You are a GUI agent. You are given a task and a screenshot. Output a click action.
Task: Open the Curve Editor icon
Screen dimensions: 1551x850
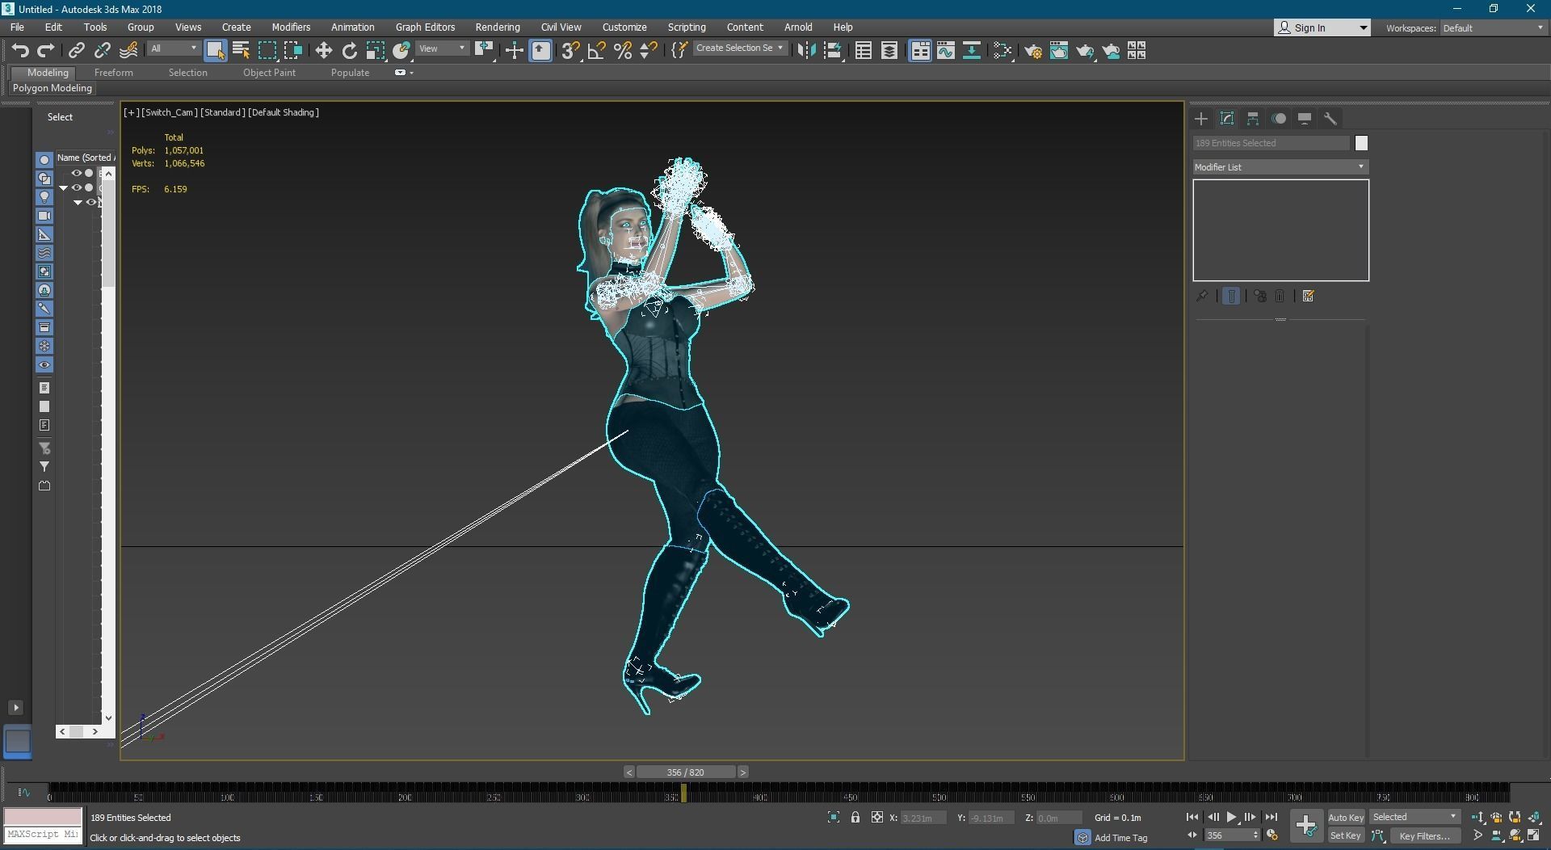pos(946,51)
